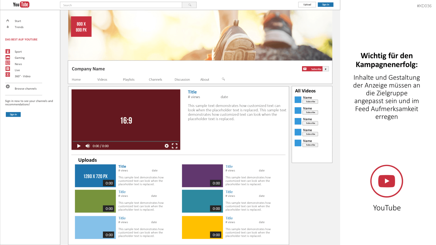Screen dimensions: 436x245
Task: Switch to the Channels tab
Action: click(156, 80)
